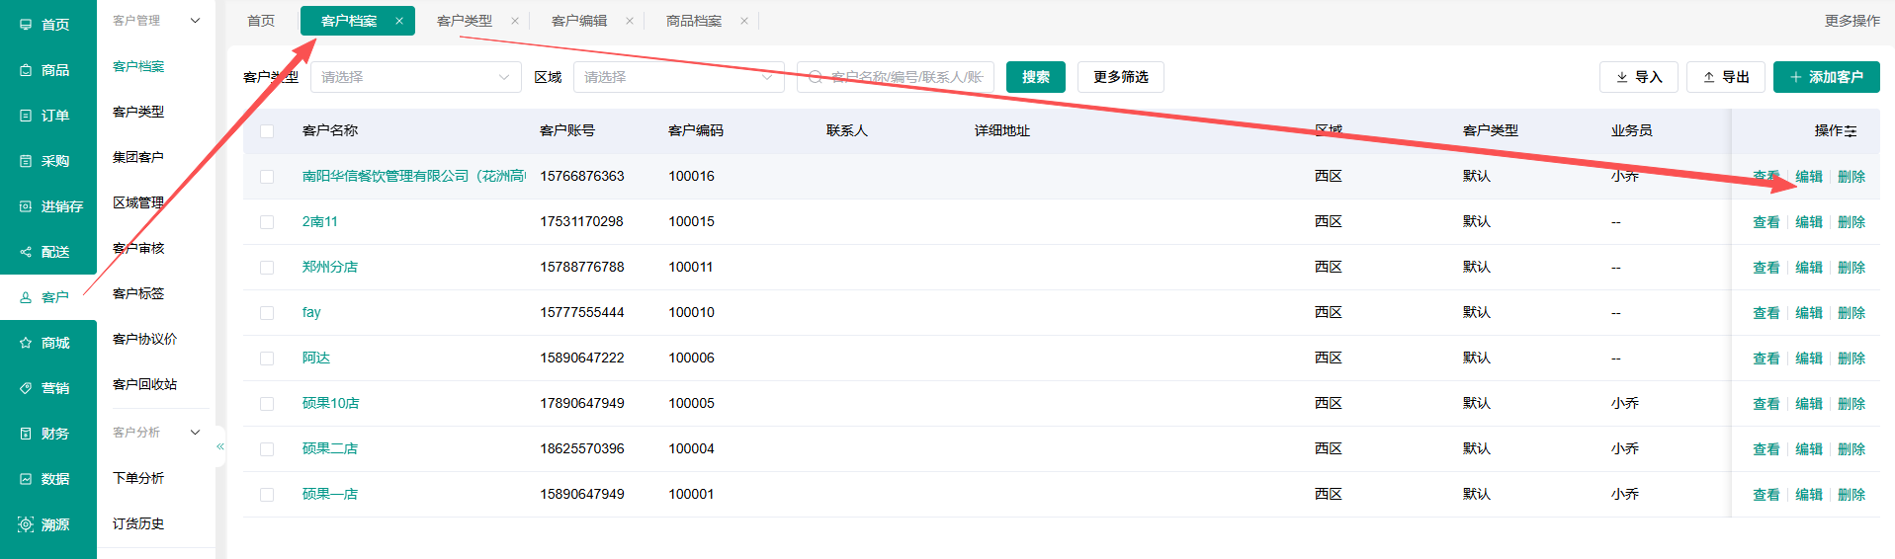Open the 首页 home sidebar icon
The width and height of the screenshot is (1895, 559).
pyautogui.click(x=26, y=25)
